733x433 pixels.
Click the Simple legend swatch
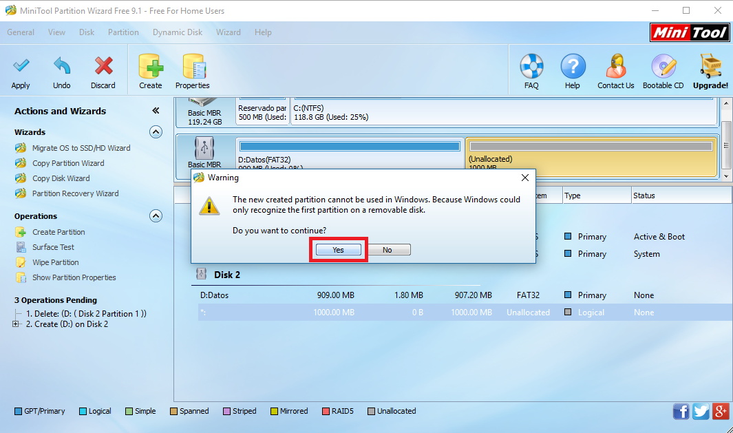point(129,412)
